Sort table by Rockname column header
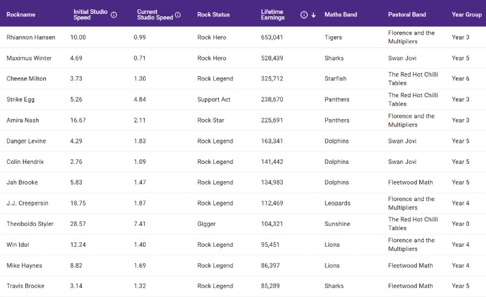Screen dimensions: 486x297 (x=21, y=15)
